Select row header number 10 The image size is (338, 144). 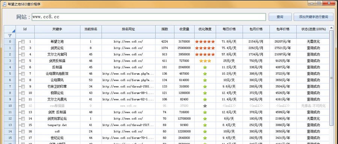[10, 106]
